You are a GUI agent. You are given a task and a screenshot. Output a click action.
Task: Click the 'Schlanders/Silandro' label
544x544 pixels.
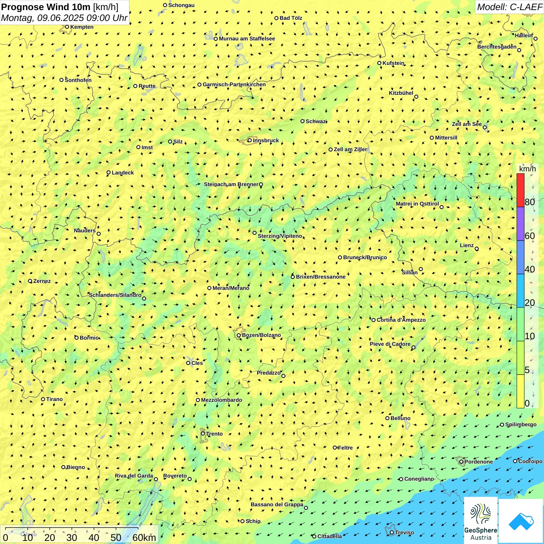point(115,295)
